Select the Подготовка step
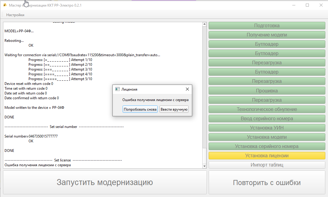The height and width of the screenshot is (197, 328). 267,26
